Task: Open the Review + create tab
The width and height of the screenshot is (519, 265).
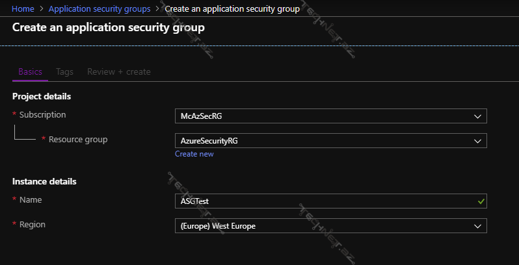Action: [118, 71]
